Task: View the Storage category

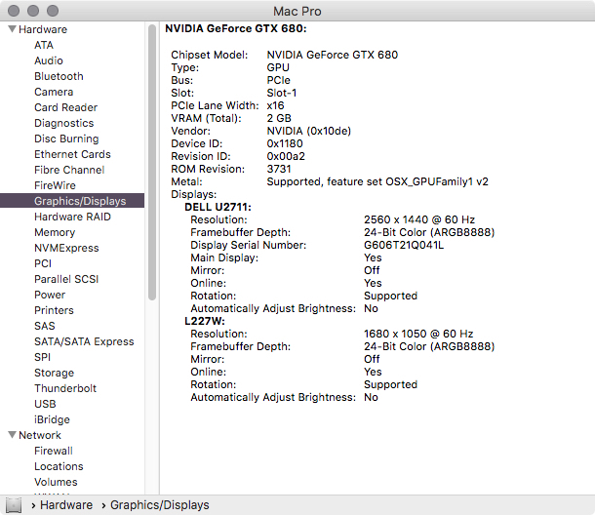Action: 54,373
